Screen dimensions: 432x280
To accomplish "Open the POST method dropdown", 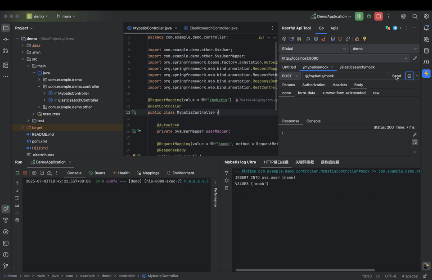I will (289, 76).
